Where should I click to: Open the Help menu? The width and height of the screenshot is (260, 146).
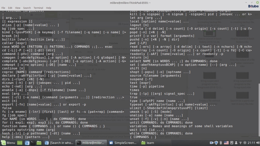click(49, 8)
